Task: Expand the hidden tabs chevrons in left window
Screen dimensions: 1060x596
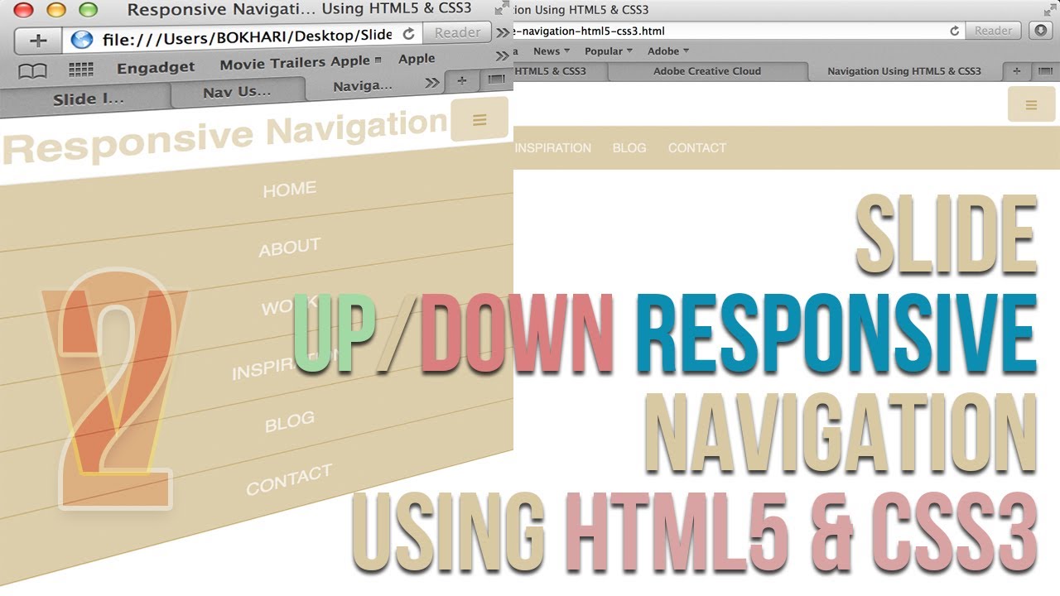Action: click(431, 82)
